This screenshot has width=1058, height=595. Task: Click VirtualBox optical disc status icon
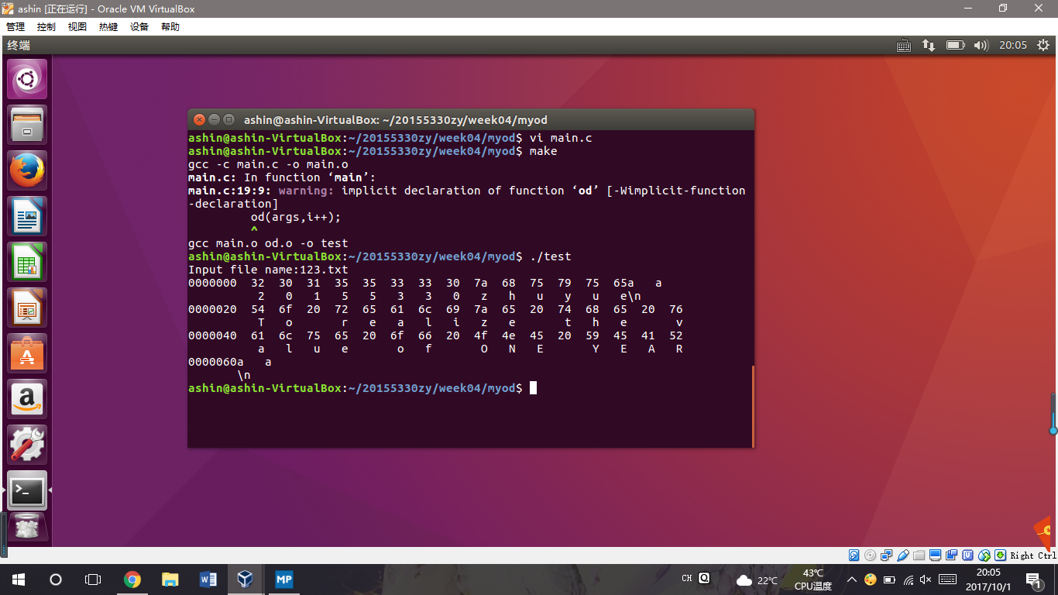pos(871,555)
